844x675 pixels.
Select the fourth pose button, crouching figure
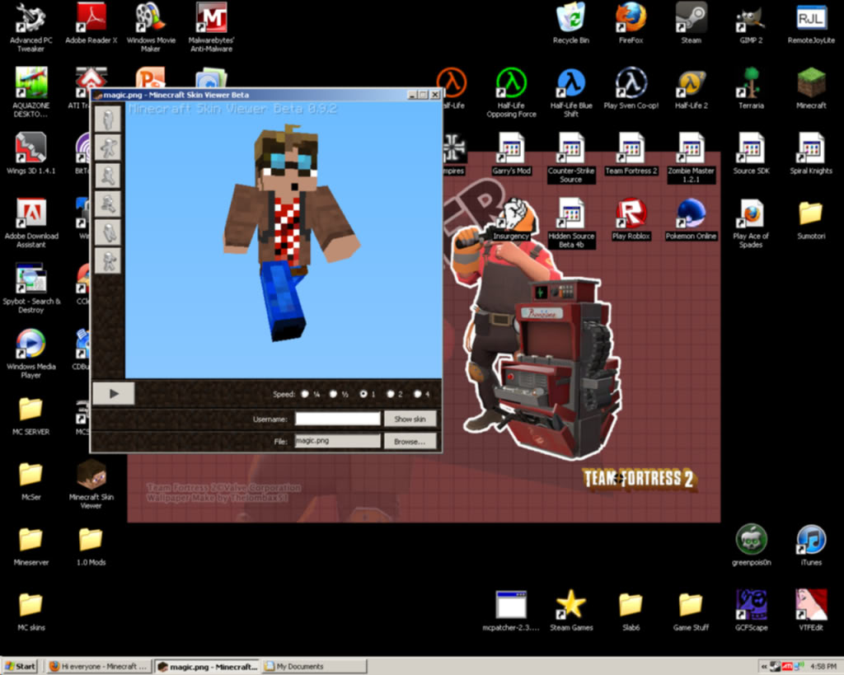point(108,204)
